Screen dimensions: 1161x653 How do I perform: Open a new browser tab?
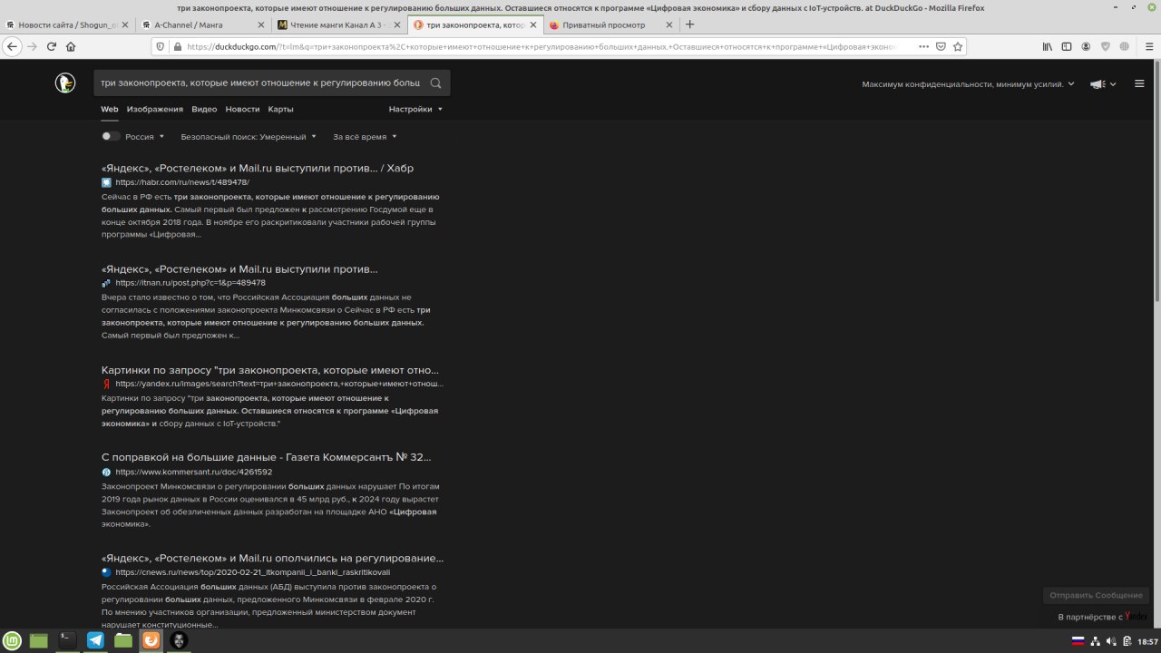coord(690,24)
